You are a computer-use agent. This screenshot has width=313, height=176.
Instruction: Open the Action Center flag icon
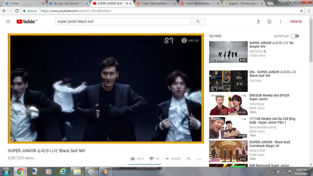[290, 172]
